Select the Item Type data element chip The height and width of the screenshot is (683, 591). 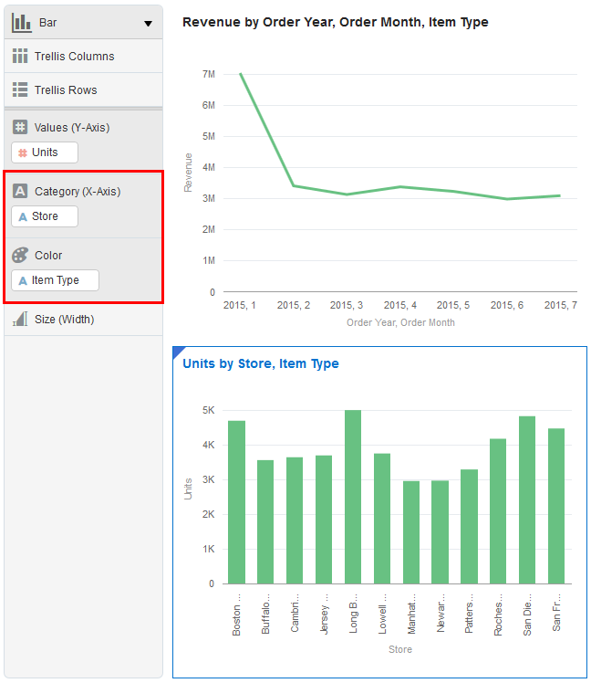56,280
